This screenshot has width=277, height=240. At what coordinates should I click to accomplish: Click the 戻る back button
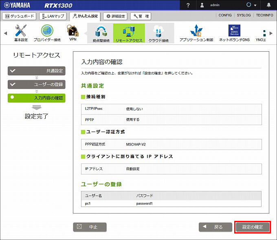tap(215, 227)
